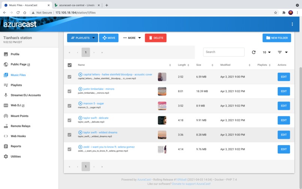This screenshot has height=189, width=302.
Task: Play the zedd selena gomez track
Action: point(80,147)
